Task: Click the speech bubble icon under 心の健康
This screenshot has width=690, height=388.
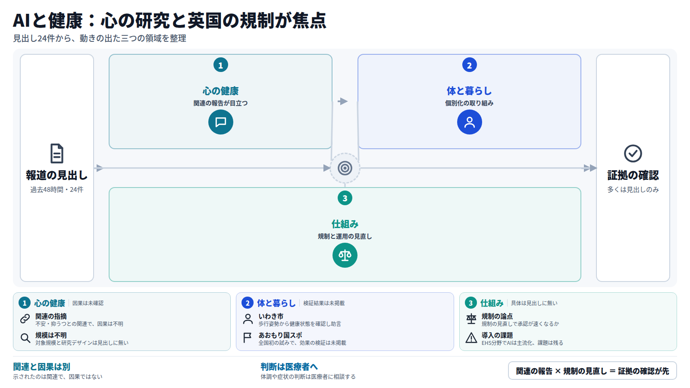Action: pos(221,122)
